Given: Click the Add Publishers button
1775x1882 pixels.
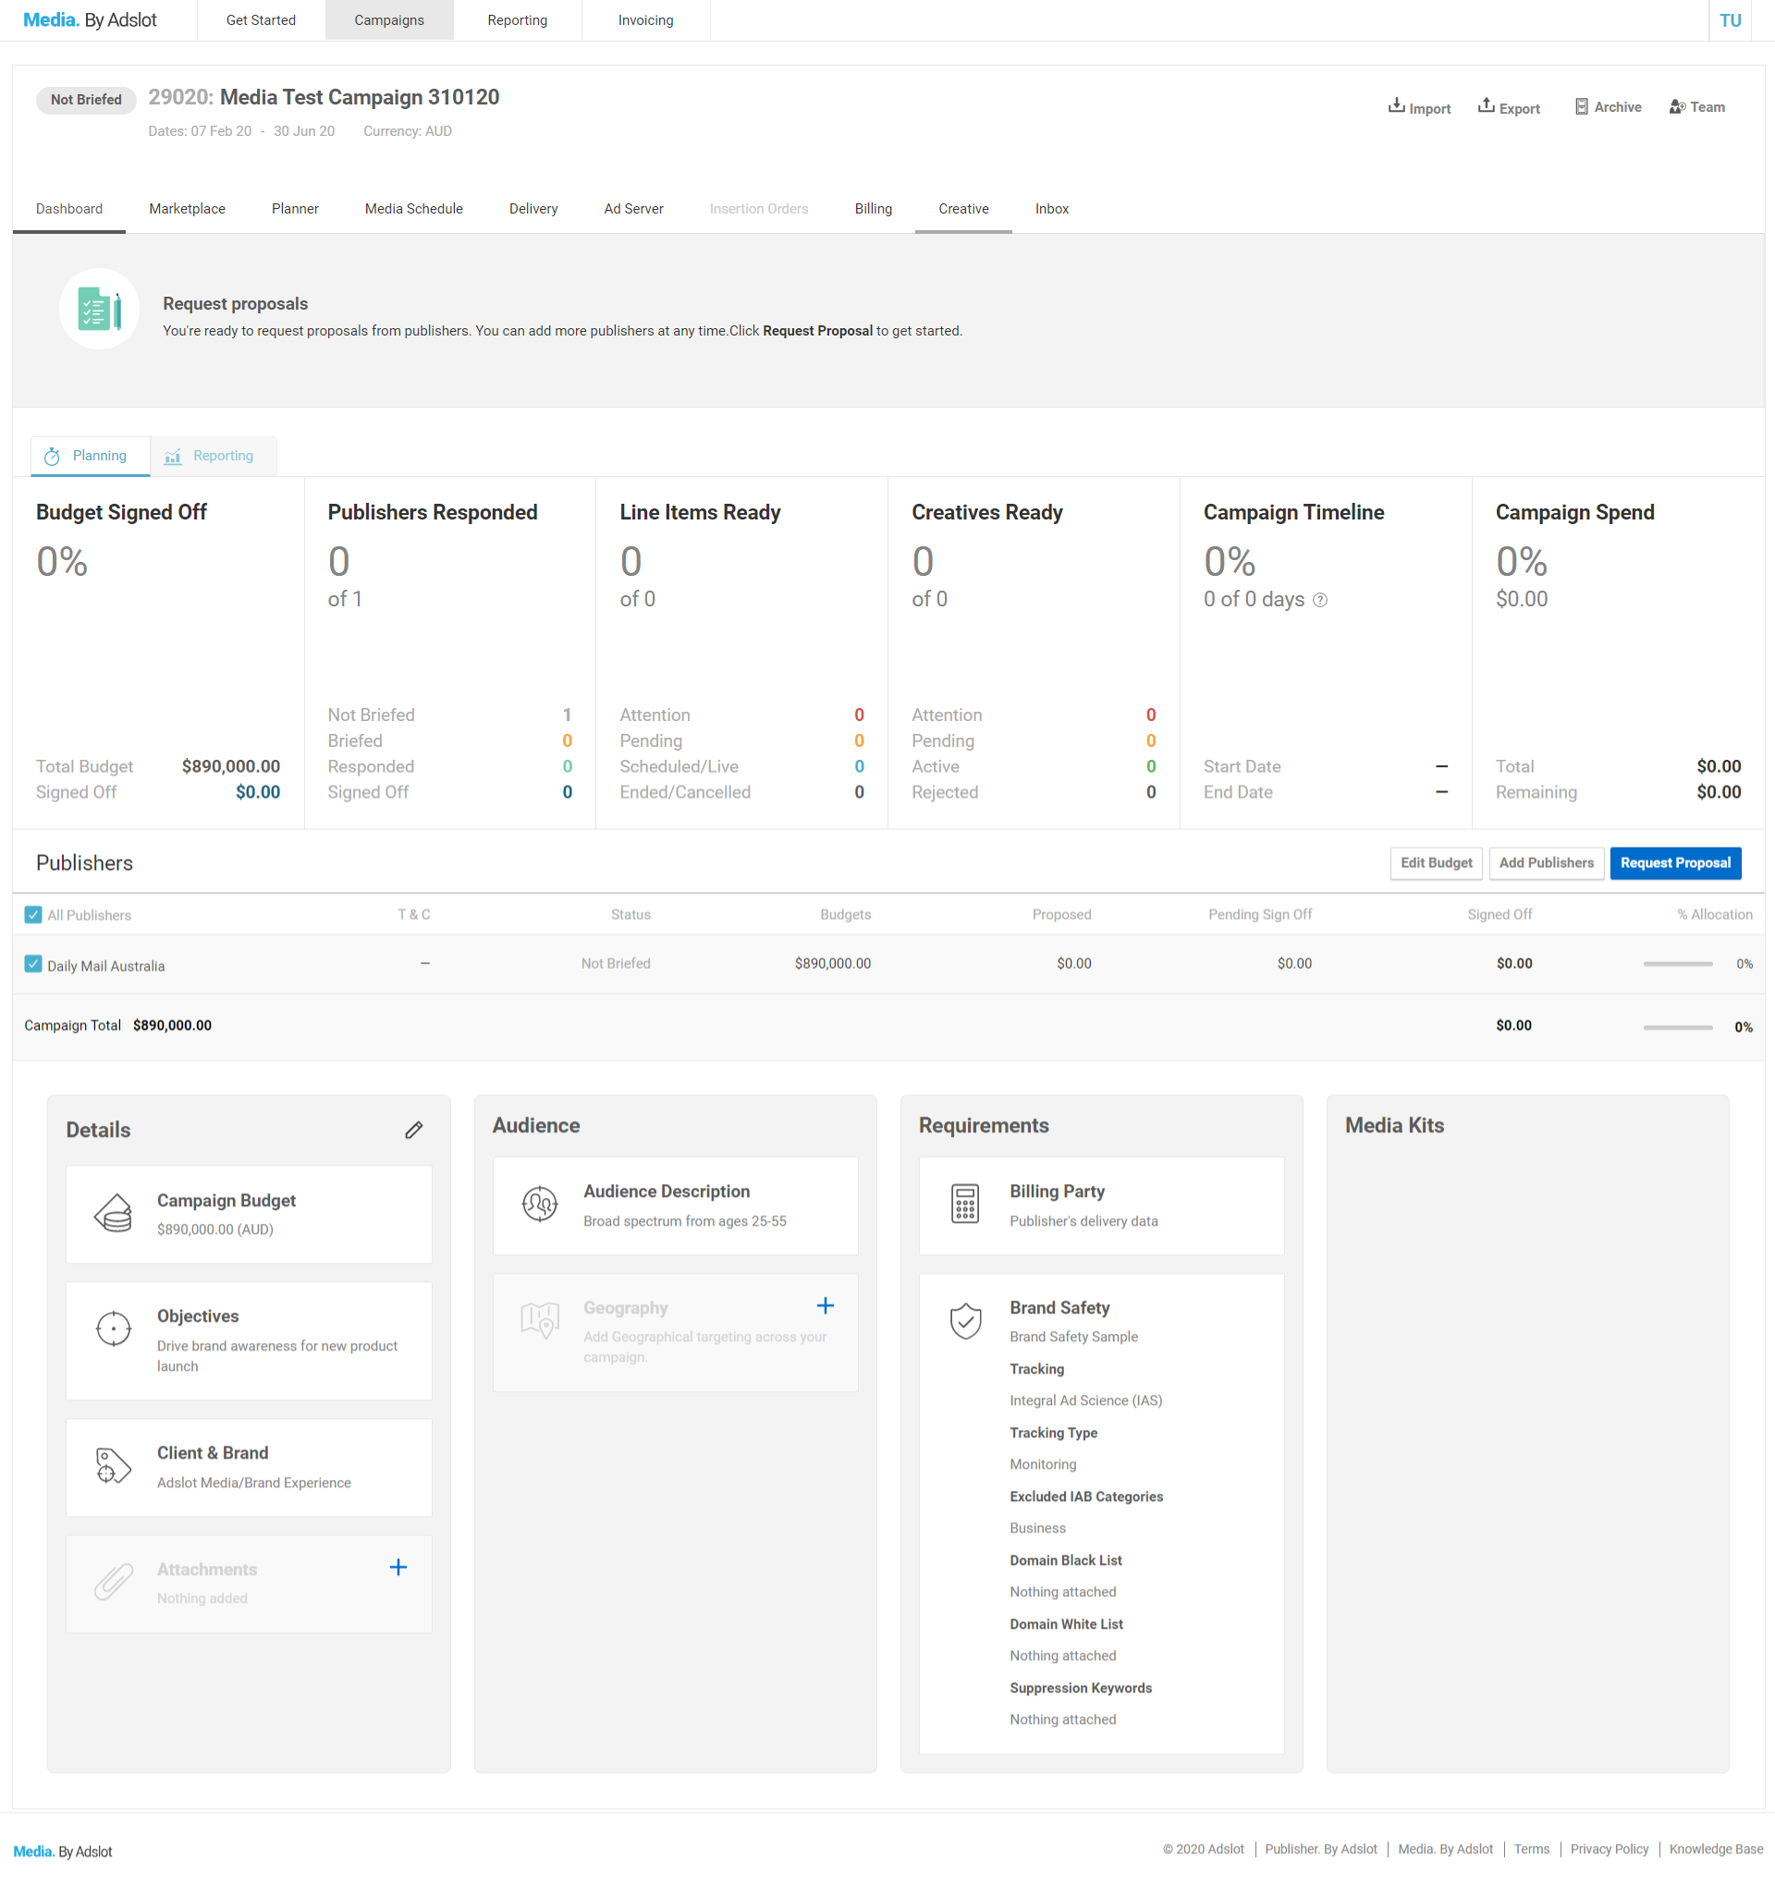Looking at the screenshot, I should coord(1547,863).
